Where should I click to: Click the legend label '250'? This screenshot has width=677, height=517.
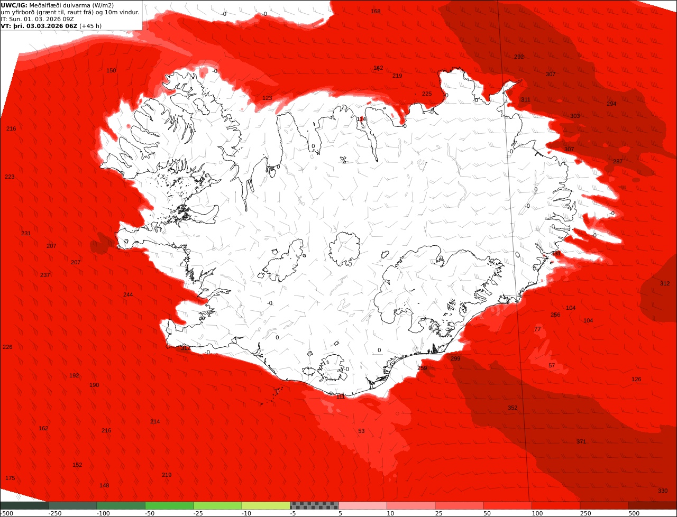(585, 513)
